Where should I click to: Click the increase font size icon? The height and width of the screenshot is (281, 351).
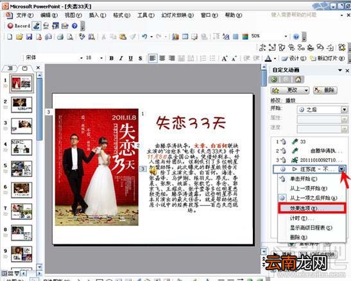click(x=224, y=59)
